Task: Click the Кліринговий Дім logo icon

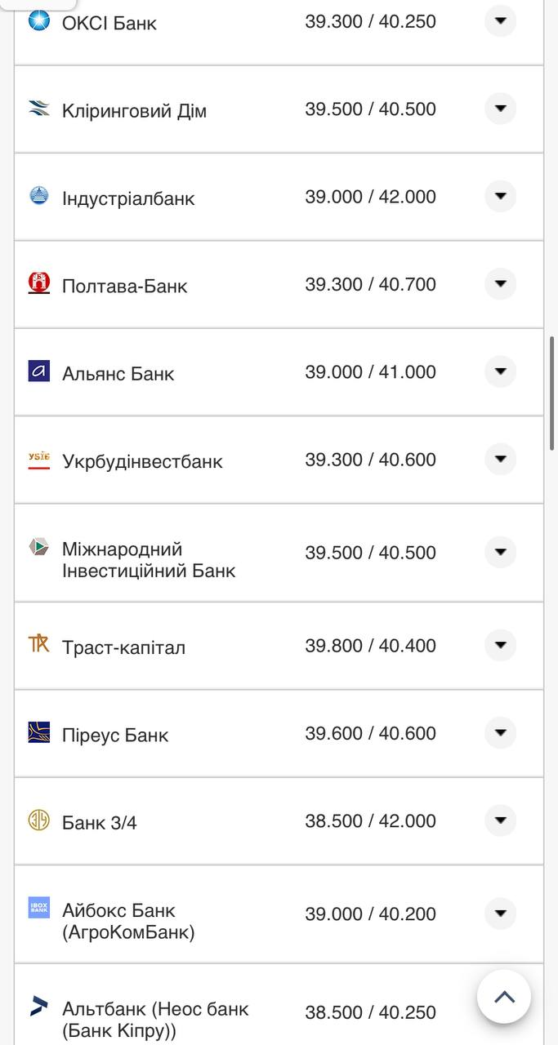Action: (x=39, y=108)
